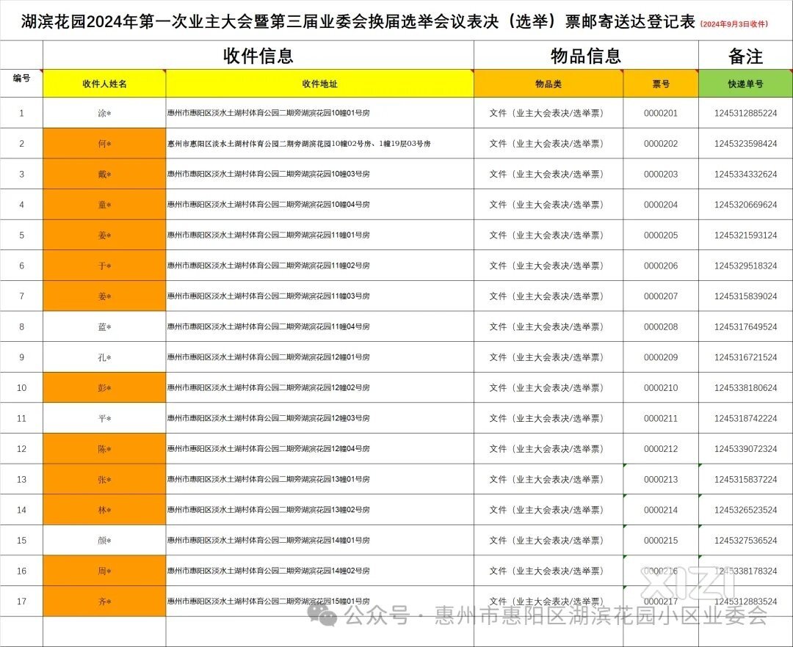Select orange name cell 张*
The width and height of the screenshot is (793, 647).
[105, 479]
